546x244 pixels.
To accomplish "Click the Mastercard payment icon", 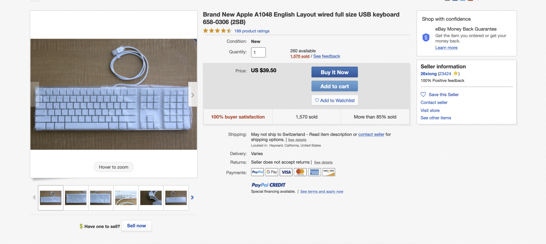I will [300, 172].
